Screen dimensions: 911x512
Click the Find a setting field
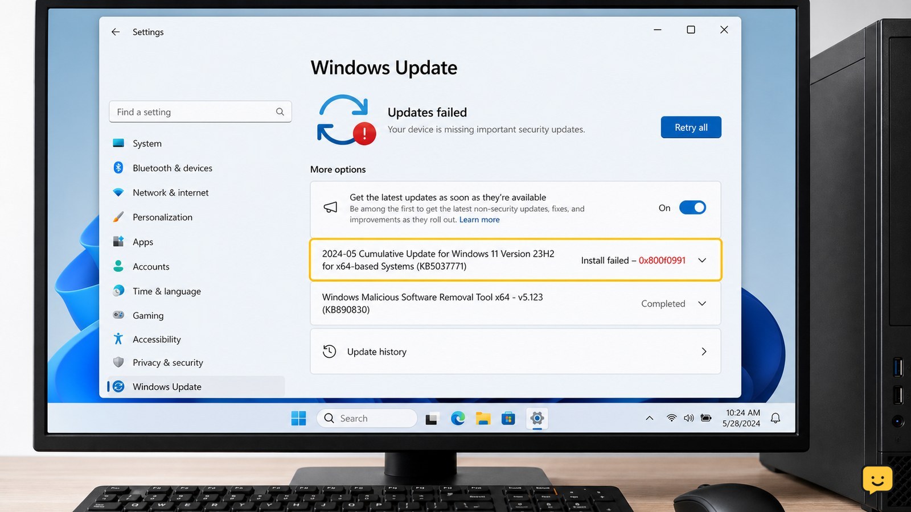pyautogui.click(x=200, y=112)
